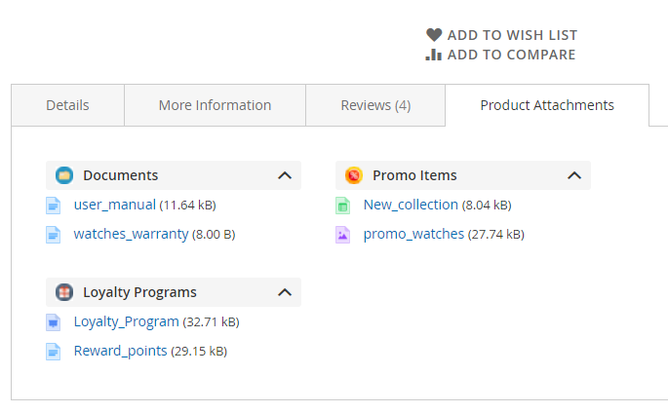
Task: Open the Reviews (4) tab
Action: click(375, 105)
